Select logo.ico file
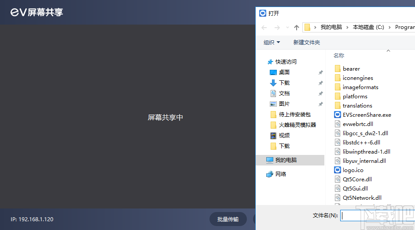415x230 pixels. (353, 170)
